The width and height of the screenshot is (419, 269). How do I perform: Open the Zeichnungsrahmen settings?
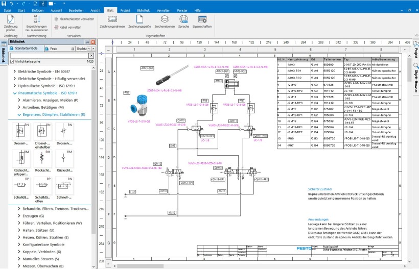(112, 21)
